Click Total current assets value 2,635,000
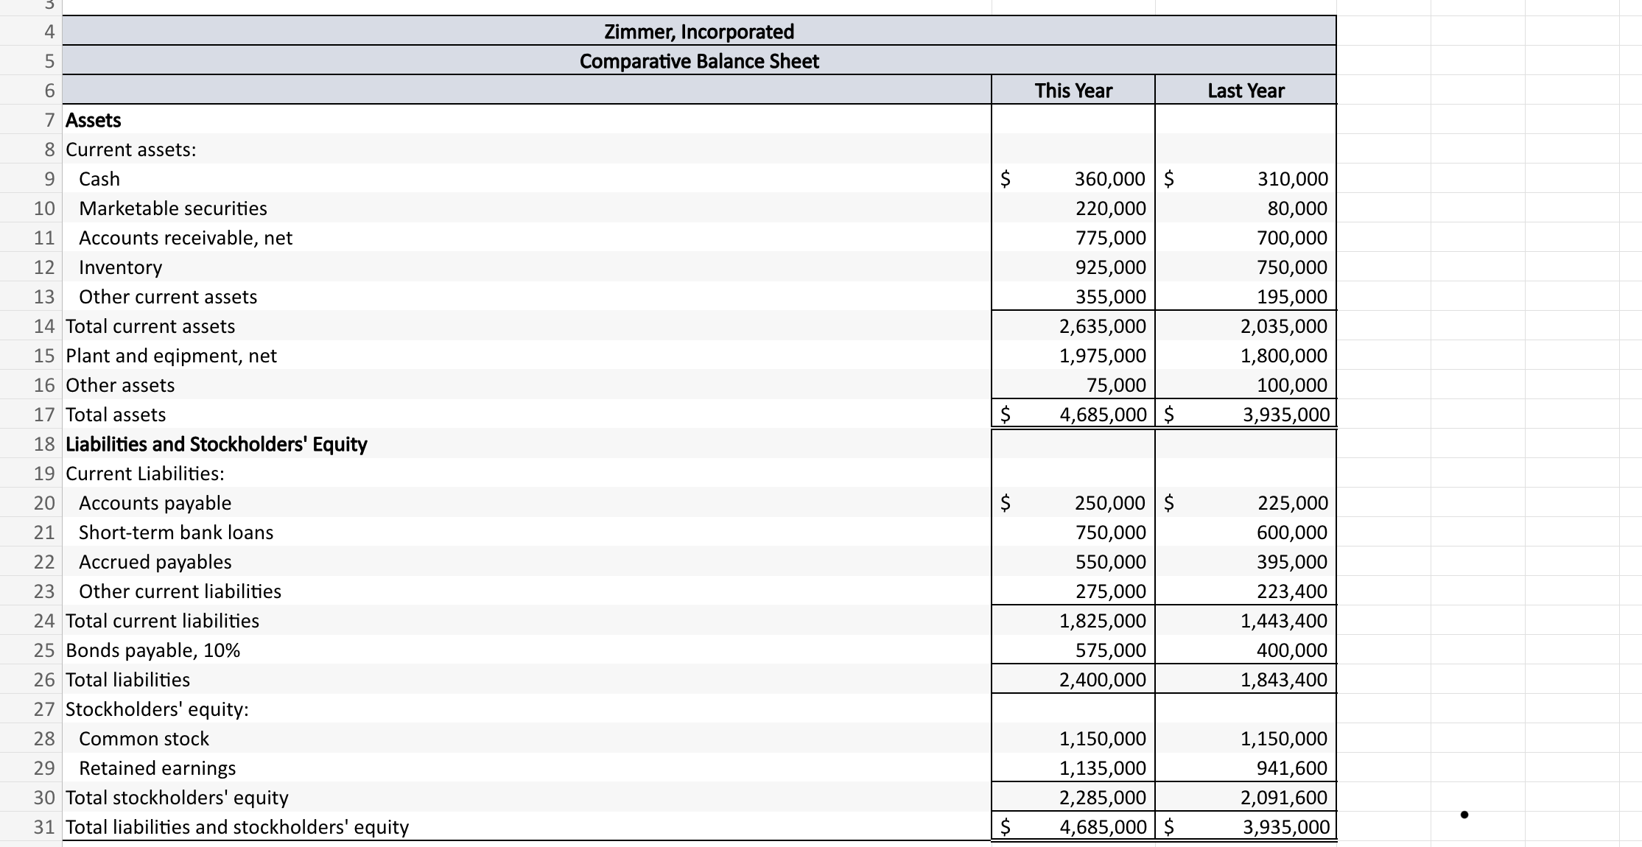Image resolution: width=1642 pixels, height=847 pixels. (1102, 326)
